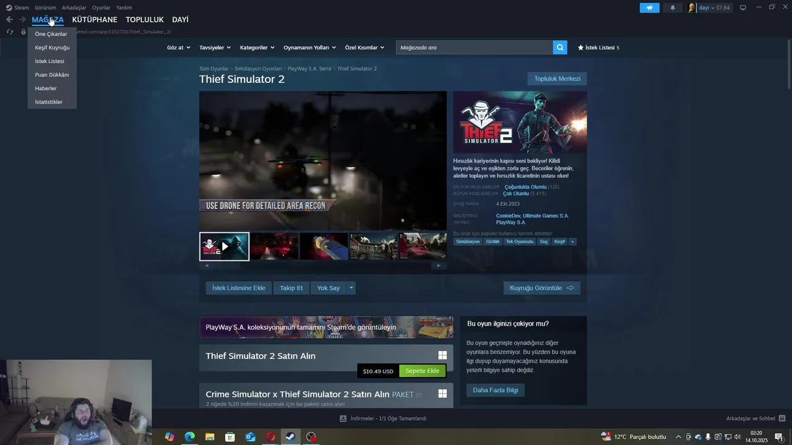Screen dimensions: 792x445
Task: Open the Çok Olumlu all-reviews link
Action: click(516, 193)
